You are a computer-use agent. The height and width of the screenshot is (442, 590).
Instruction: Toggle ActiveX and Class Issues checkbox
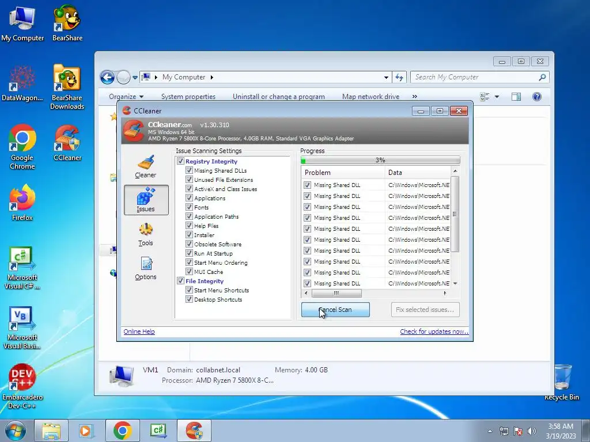pos(189,189)
